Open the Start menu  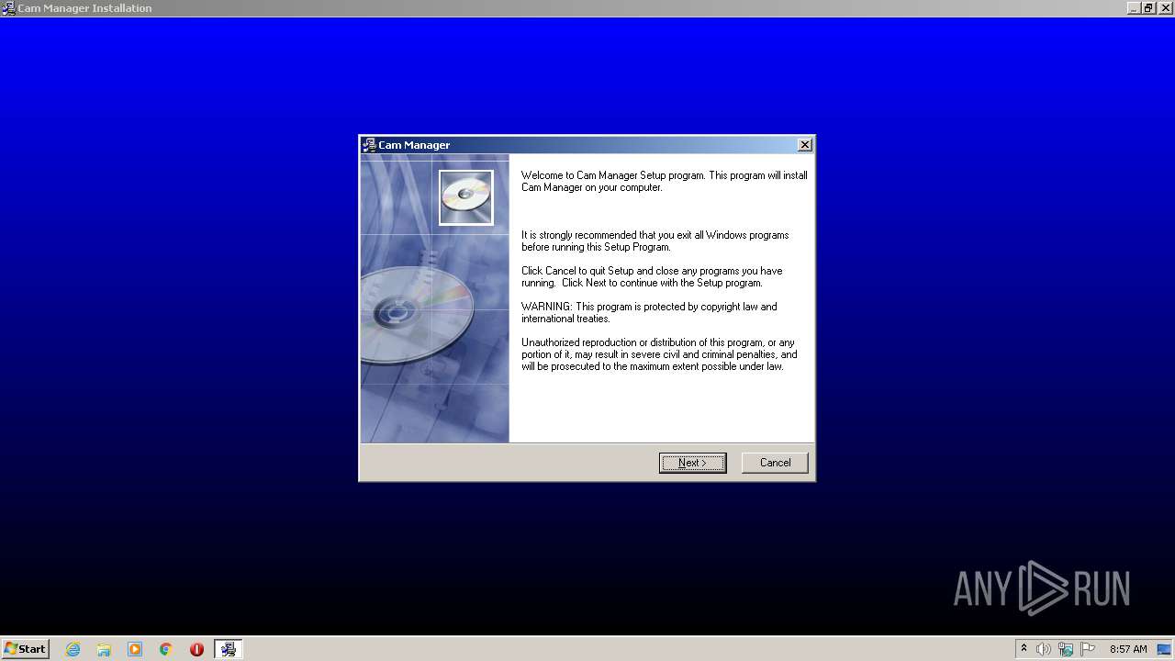click(25, 649)
